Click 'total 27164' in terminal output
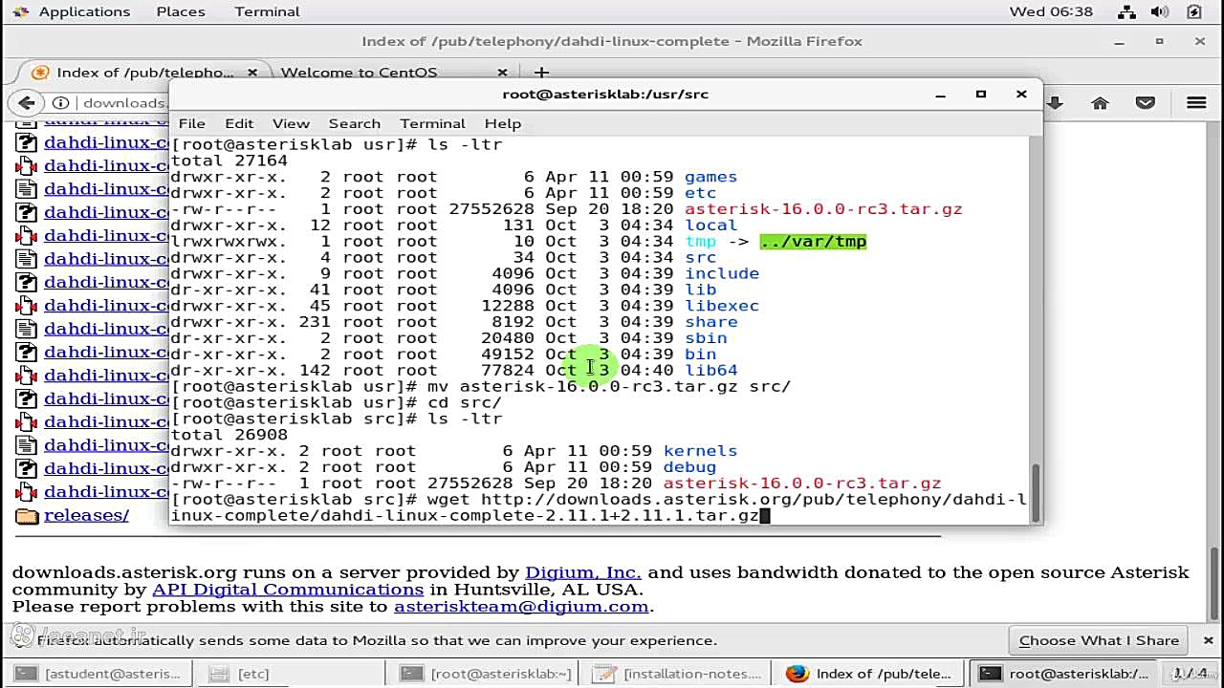The width and height of the screenshot is (1224, 688). coord(229,161)
